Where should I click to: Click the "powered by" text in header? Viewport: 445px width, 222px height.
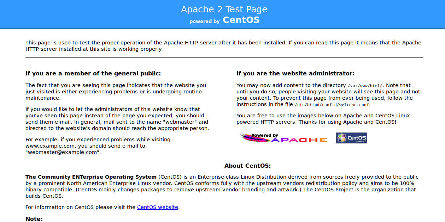(x=204, y=21)
